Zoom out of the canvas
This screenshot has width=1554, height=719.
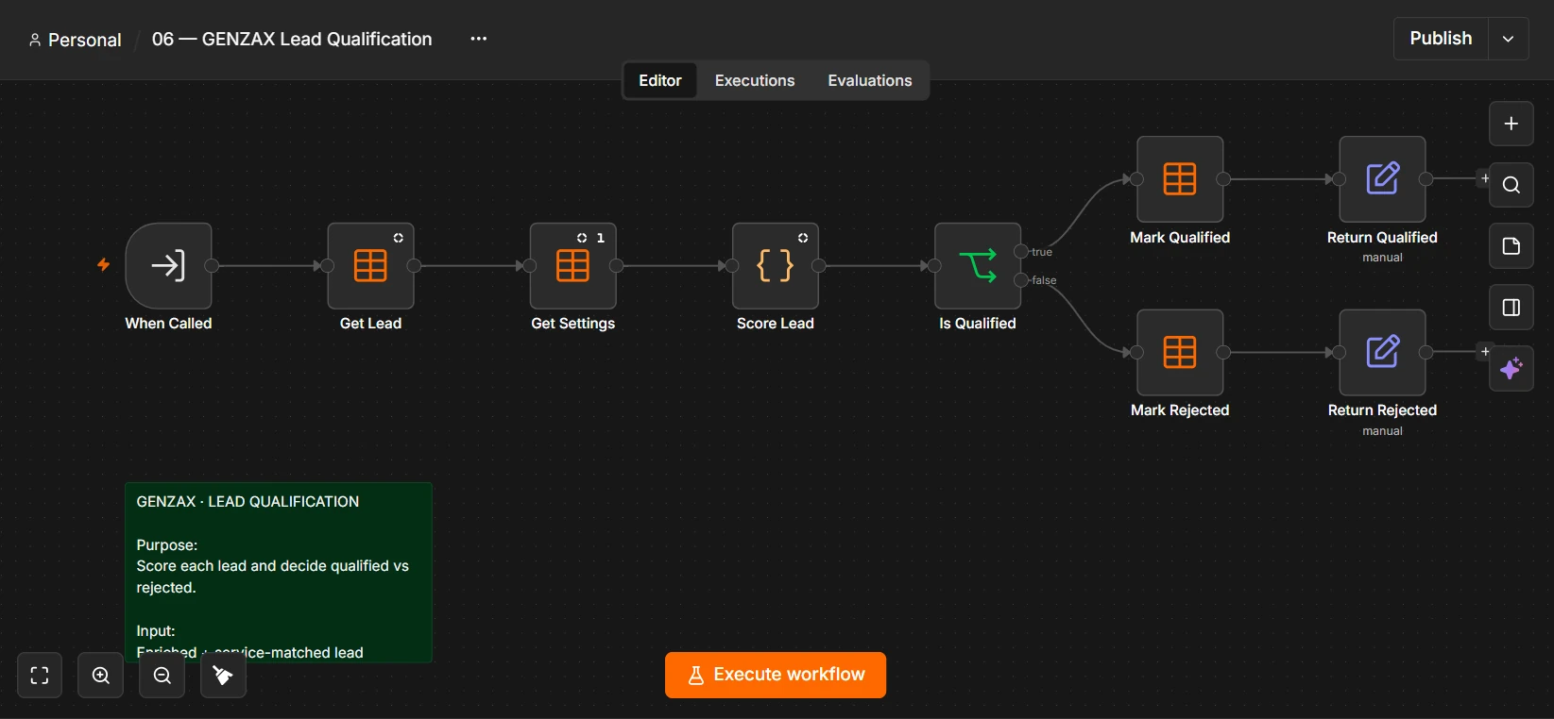coord(162,676)
